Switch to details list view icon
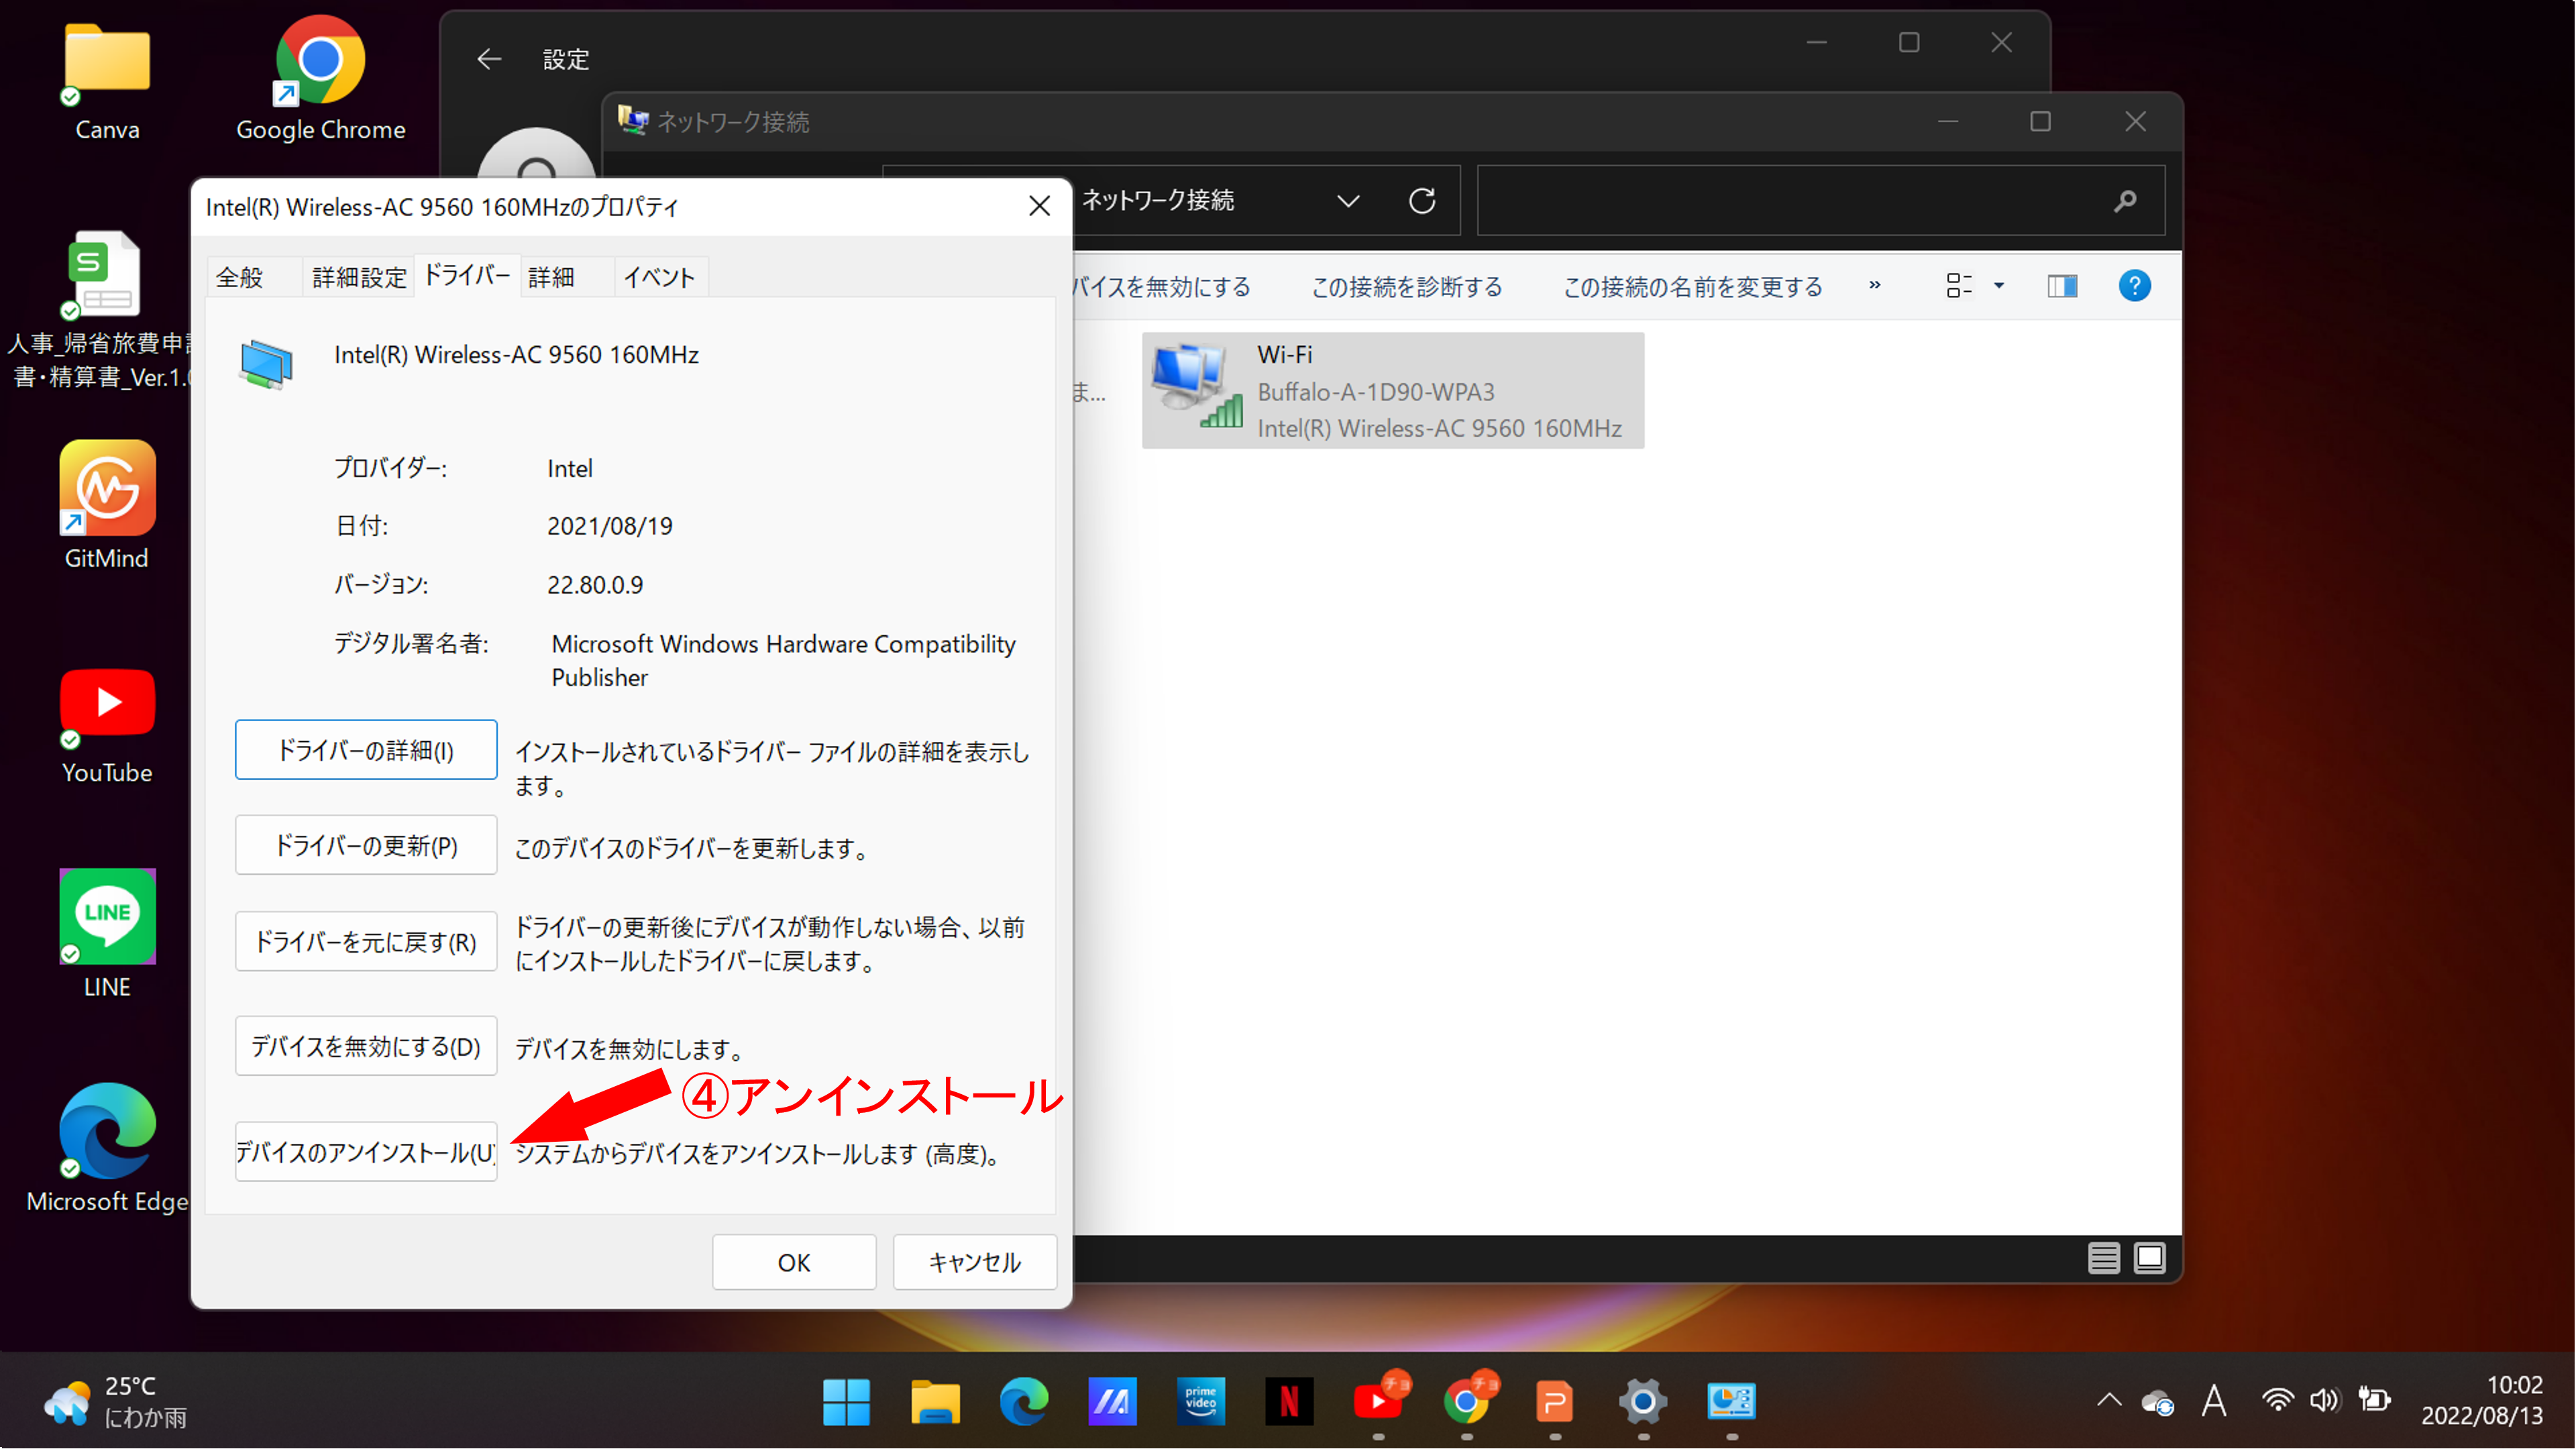This screenshot has height=1449, width=2576. point(2103,1257)
